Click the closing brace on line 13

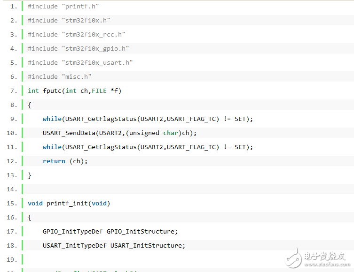(x=29, y=175)
